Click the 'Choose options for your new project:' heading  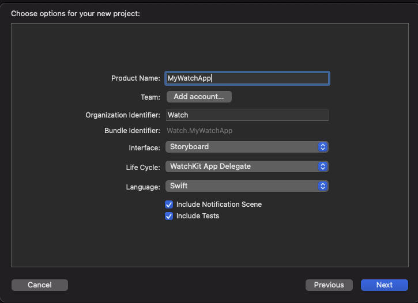[x=76, y=14]
